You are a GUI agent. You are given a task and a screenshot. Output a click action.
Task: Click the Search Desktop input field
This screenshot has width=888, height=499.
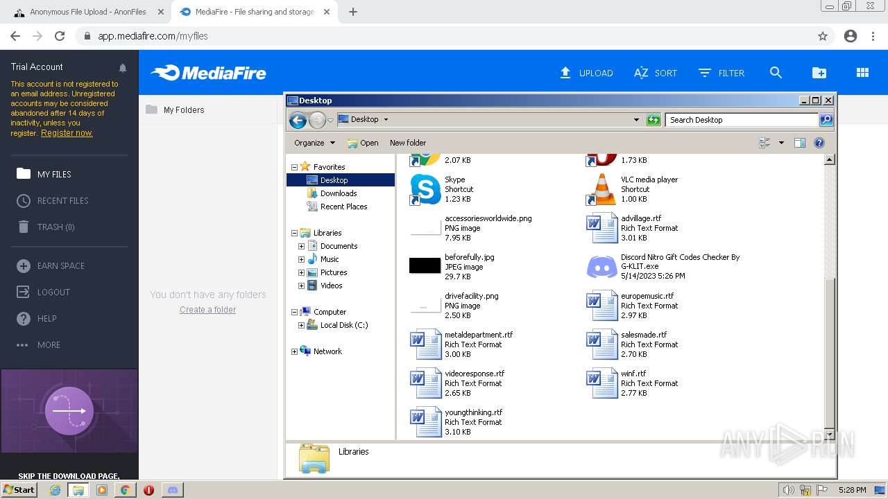coord(741,120)
